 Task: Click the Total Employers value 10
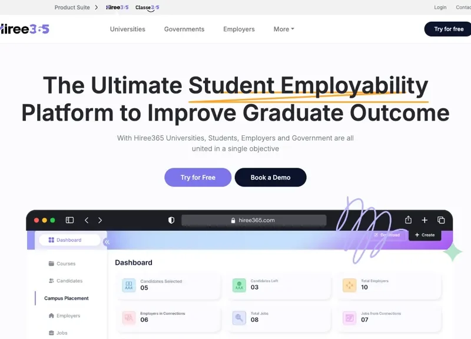pyautogui.click(x=364, y=287)
